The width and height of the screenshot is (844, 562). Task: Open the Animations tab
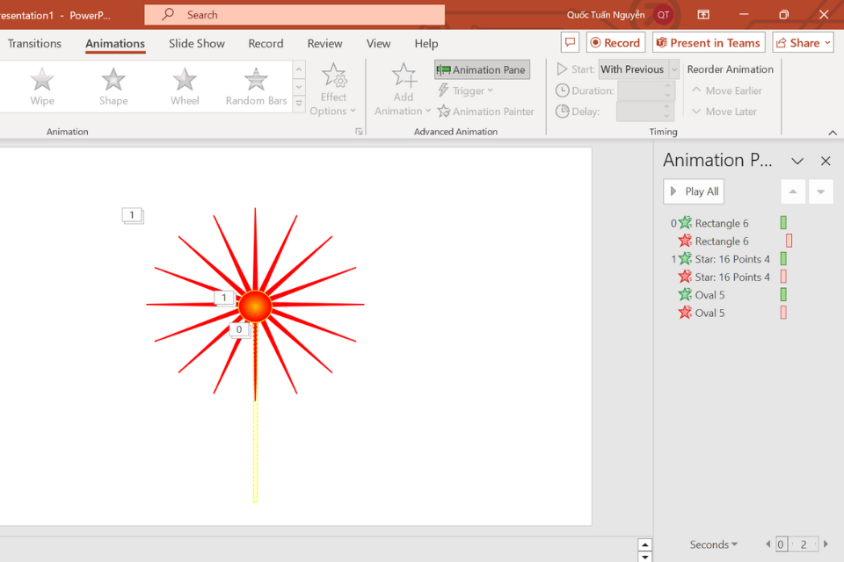(x=115, y=44)
